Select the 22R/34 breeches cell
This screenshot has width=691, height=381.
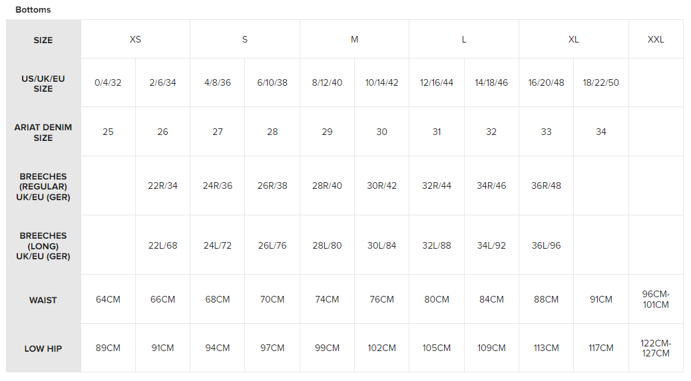(162, 186)
